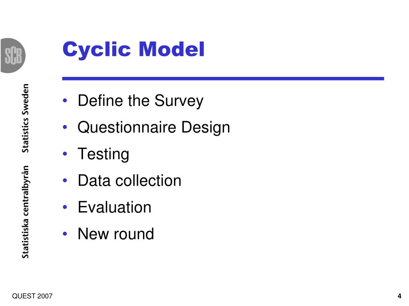Click the blue dot beside Evaluation

point(65,207)
